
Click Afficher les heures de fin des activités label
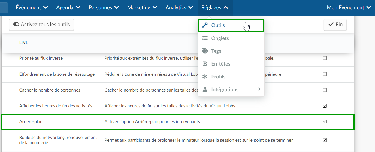point(56,106)
